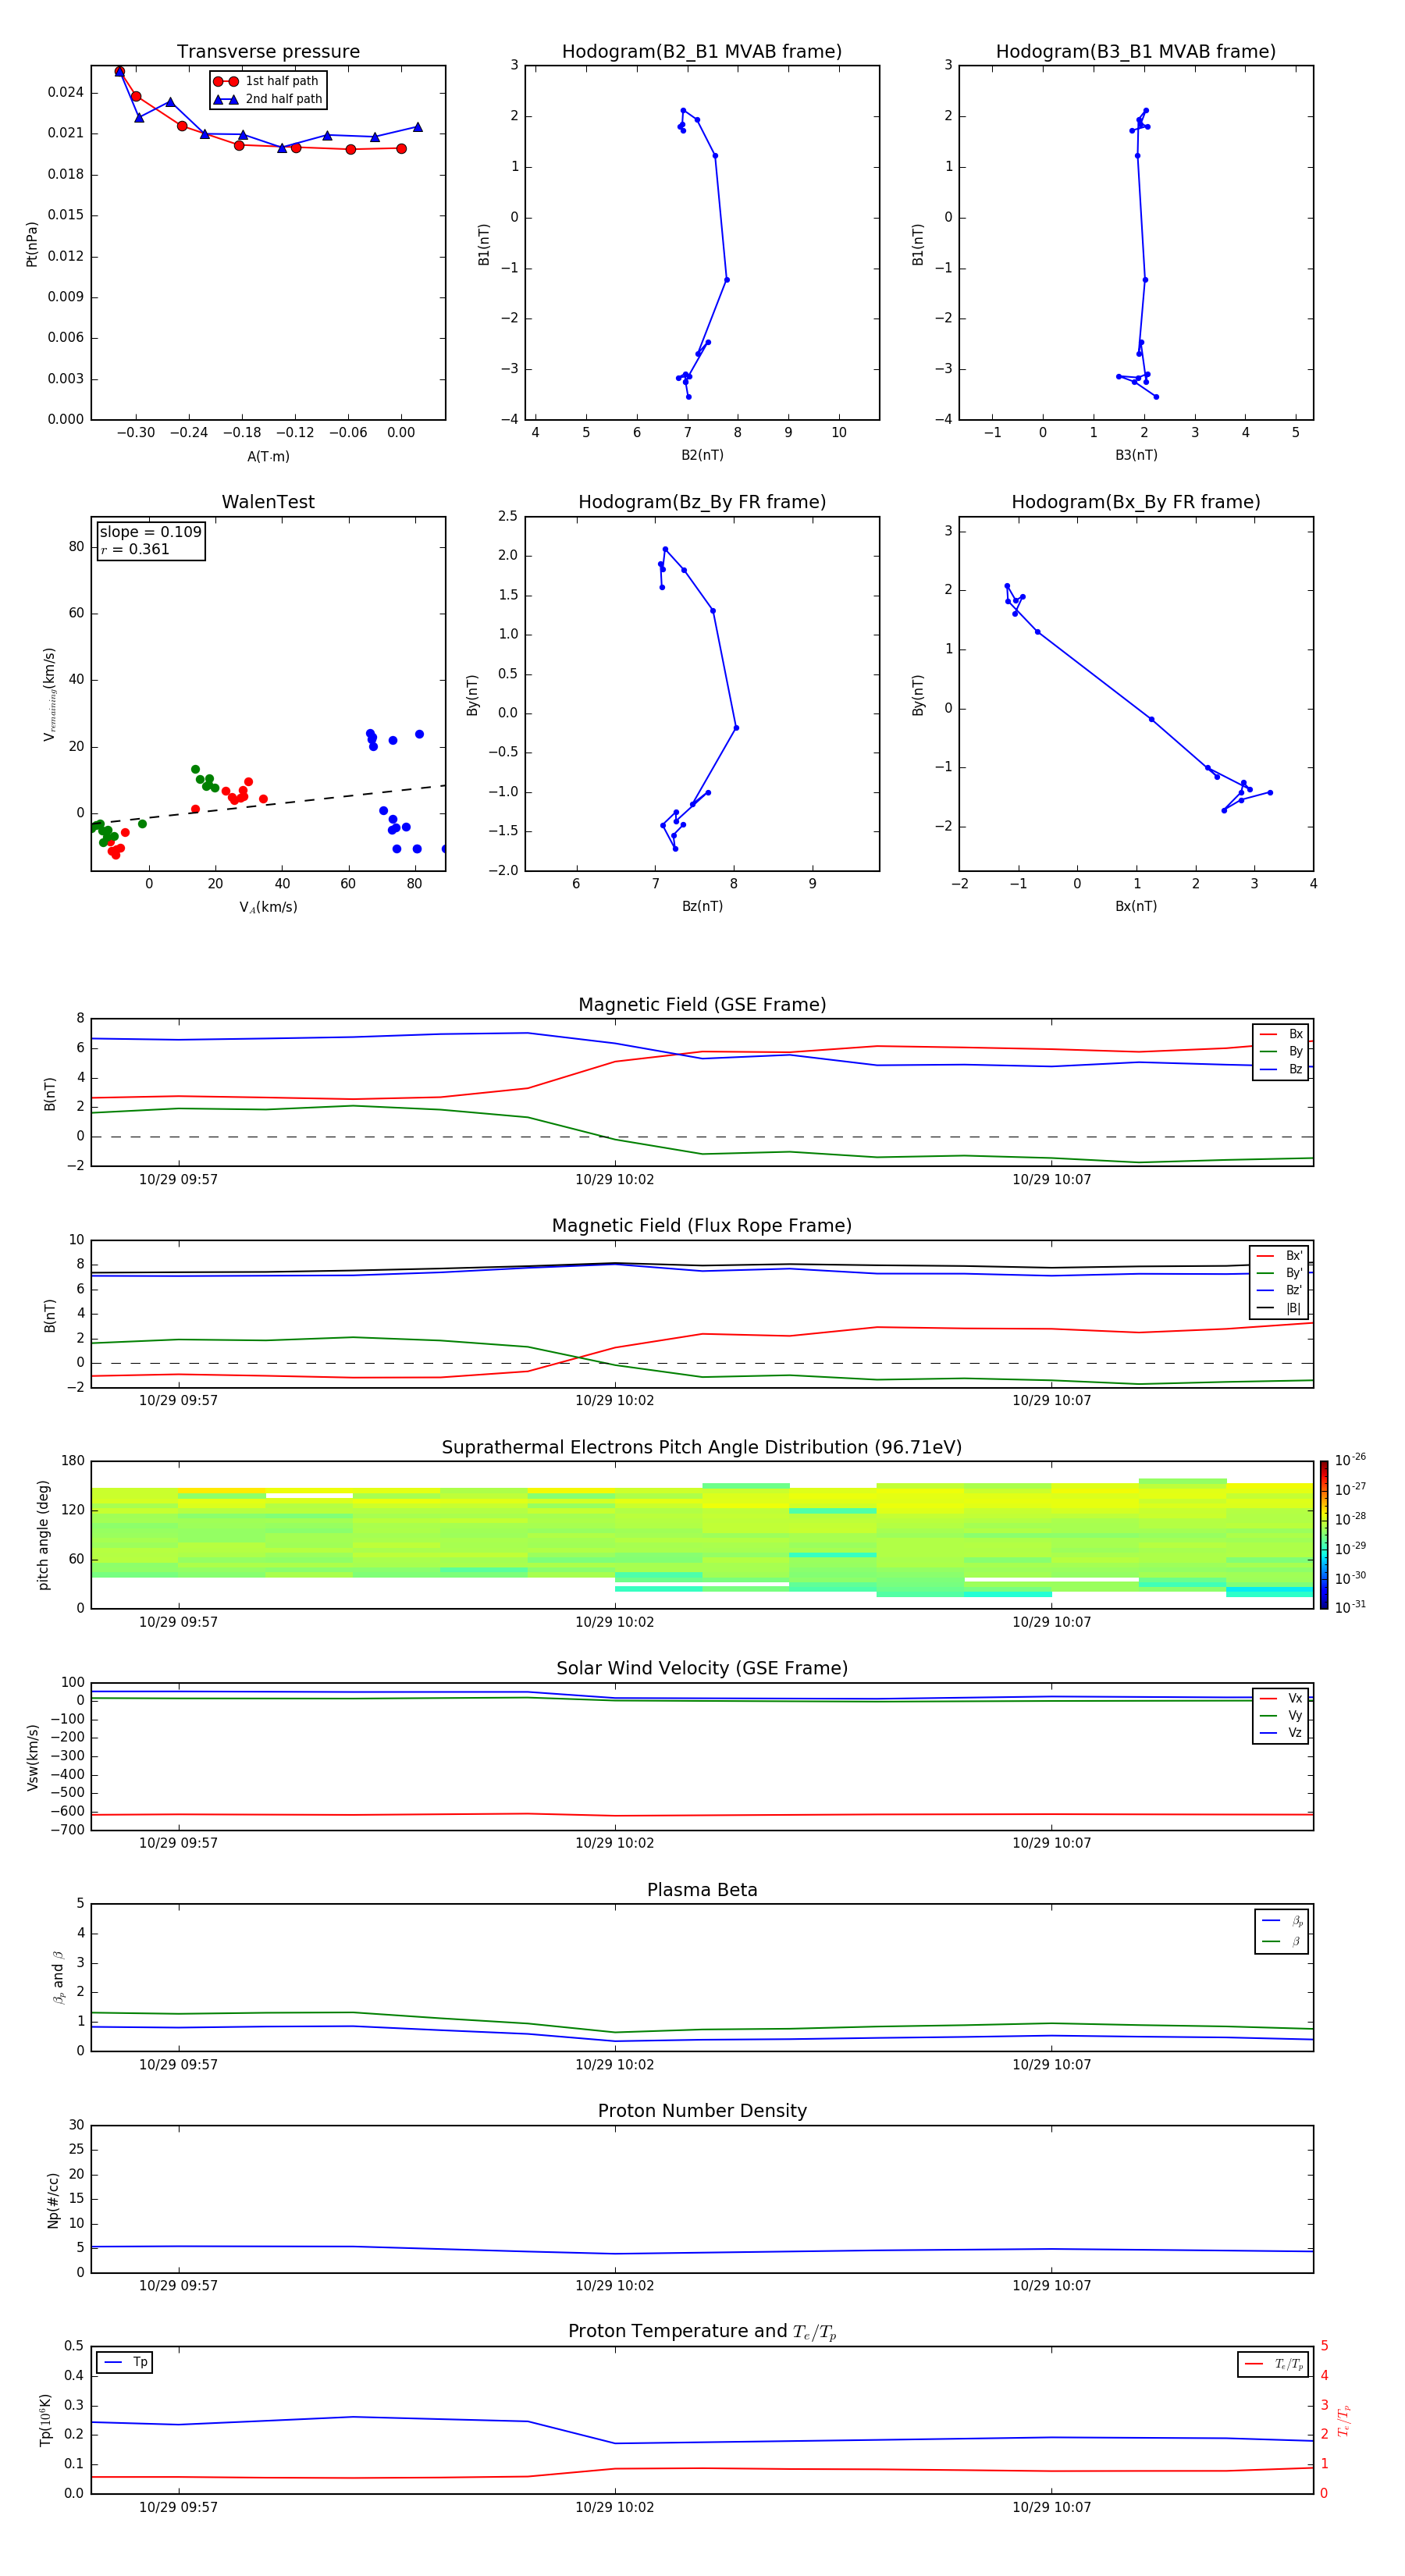Image resolution: width=1405 pixels, height=2576 pixels.
Task: Select the "Vx" velocity legend entry
Action: click(1282, 1698)
